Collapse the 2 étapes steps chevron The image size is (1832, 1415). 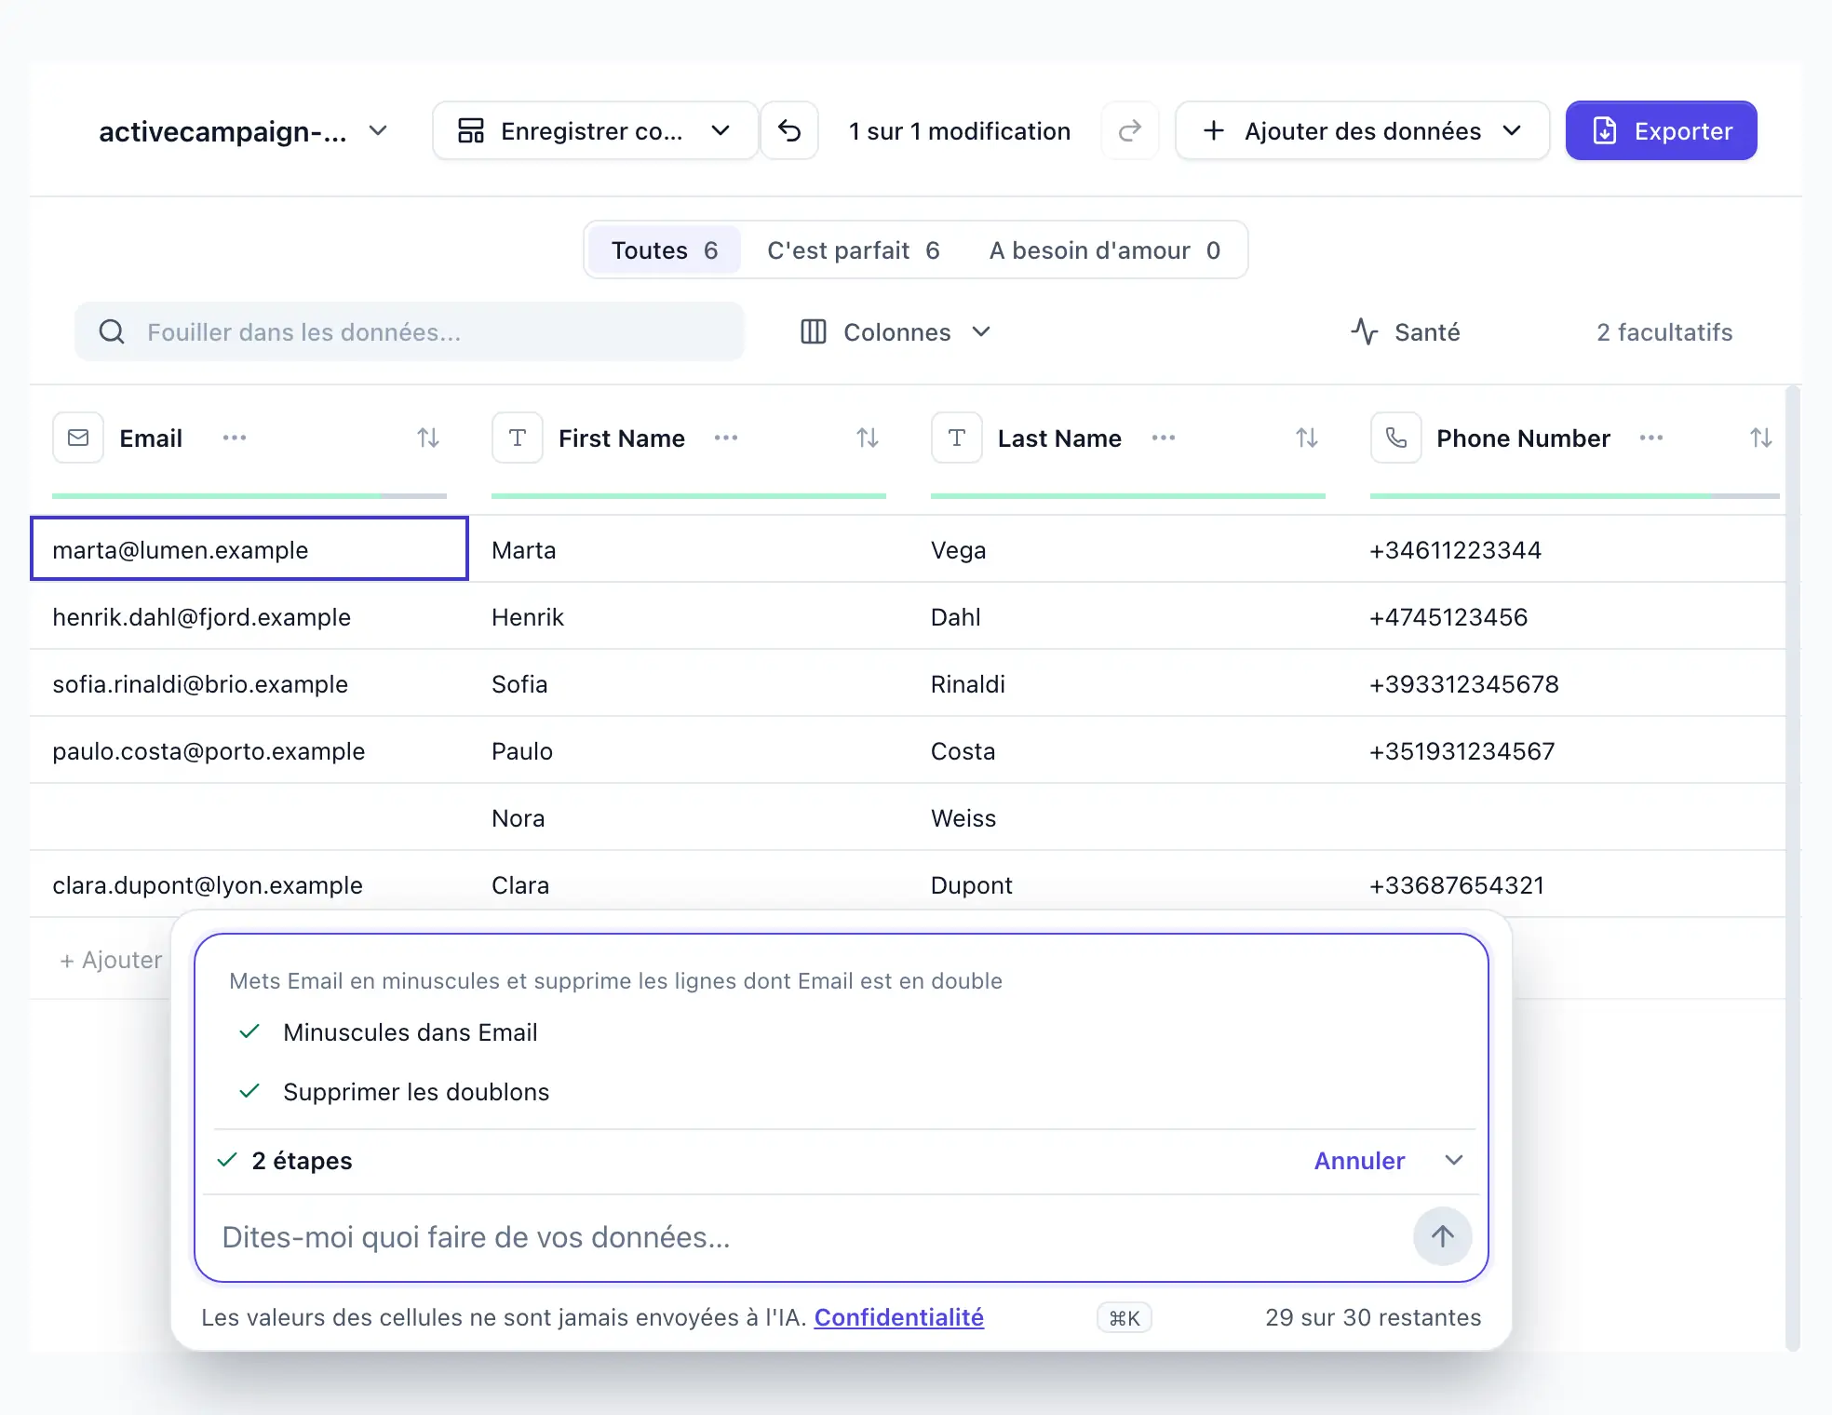tap(1454, 1160)
